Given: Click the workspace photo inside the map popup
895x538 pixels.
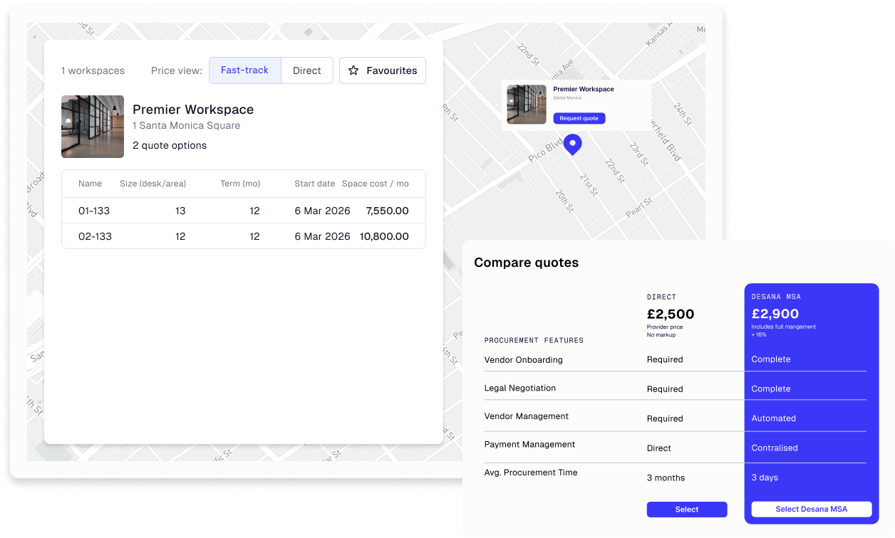Looking at the screenshot, I should pyautogui.click(x=526, y=104).
